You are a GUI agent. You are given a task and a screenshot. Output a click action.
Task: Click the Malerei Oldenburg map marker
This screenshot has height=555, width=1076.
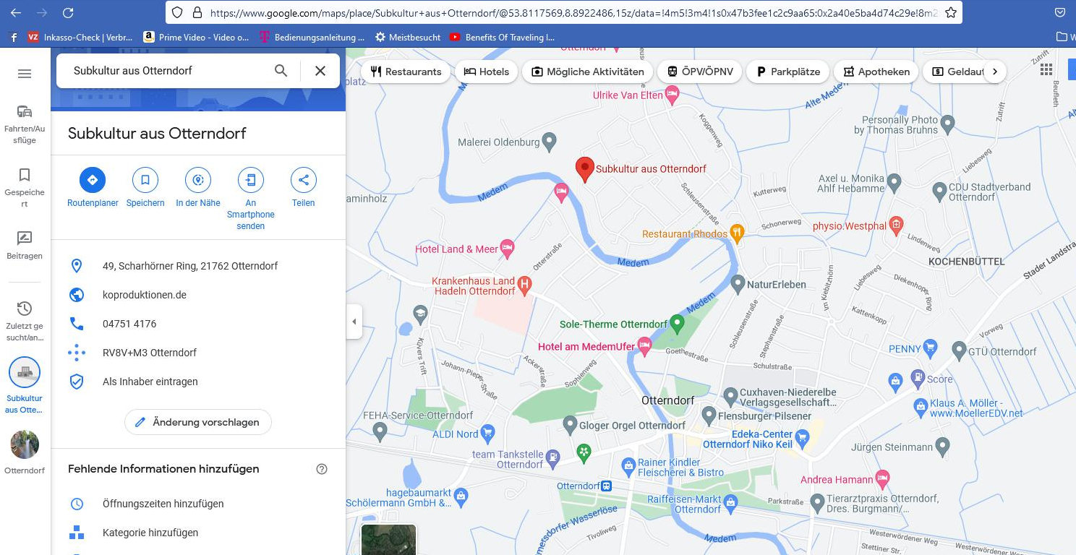(x=550, y=140)
